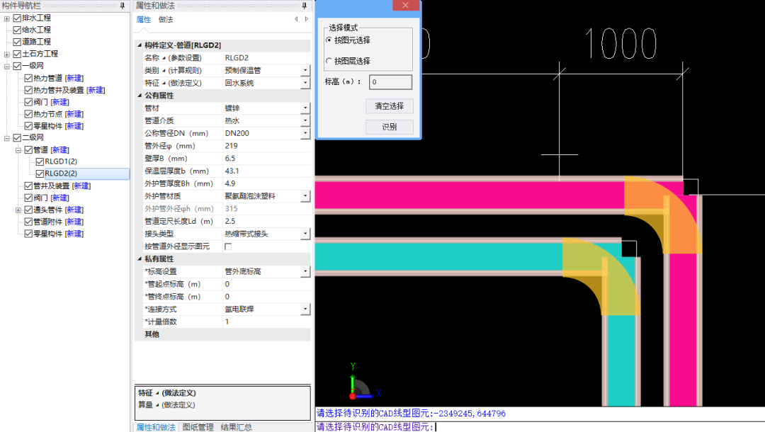Image resolution: width=765 pixels, height=432 pixels.
Task: Close the 选择模式 dialog
Action: 405,5
